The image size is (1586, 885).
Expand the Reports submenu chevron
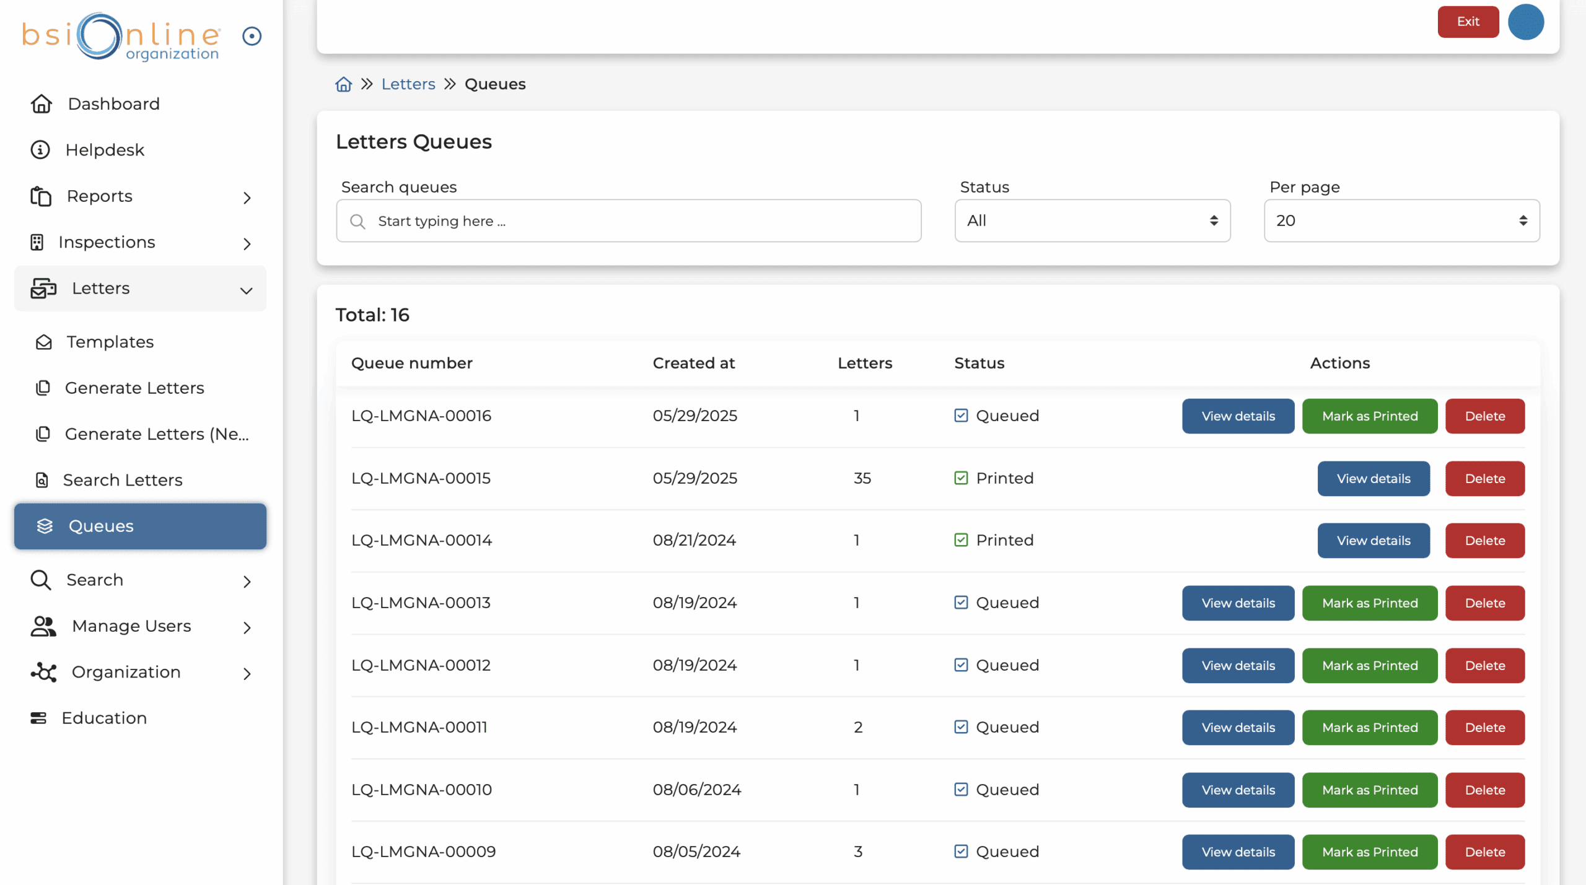point(247,198)
